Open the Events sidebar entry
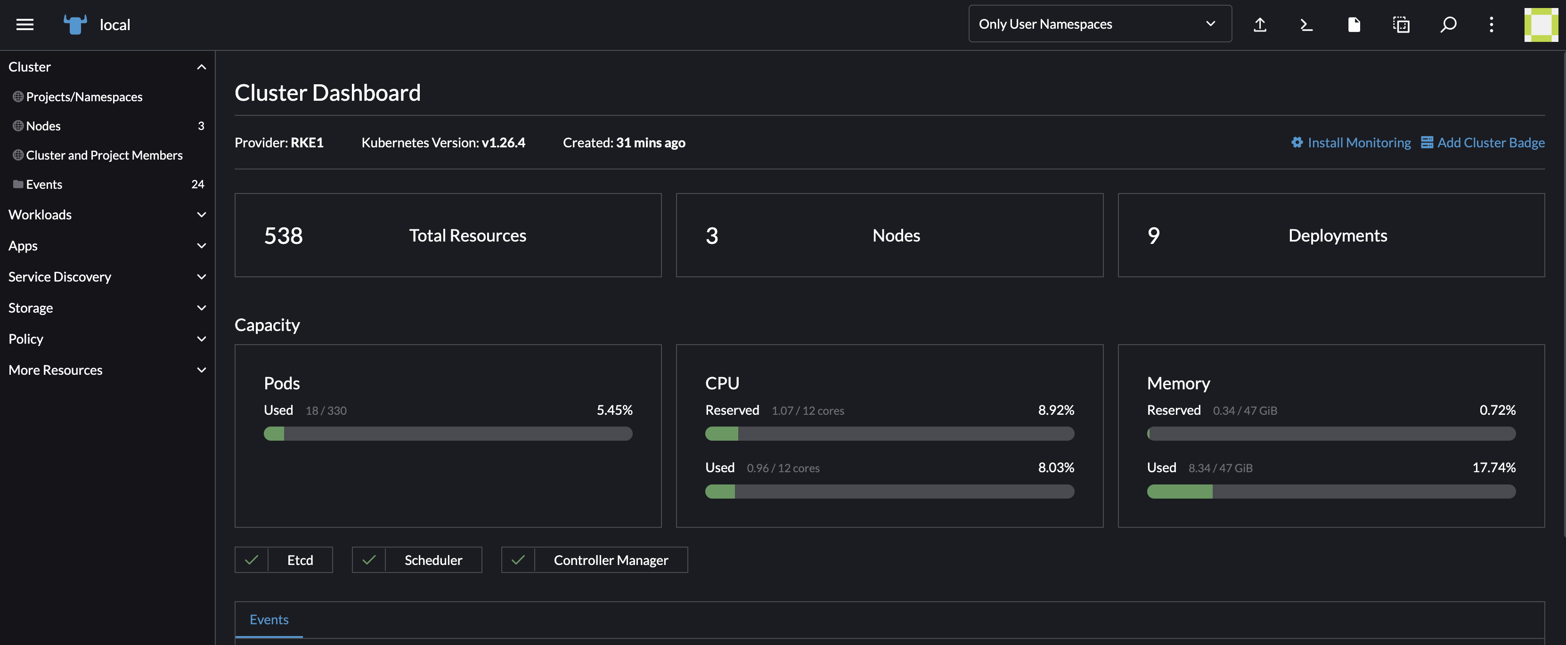 click(44, 184)
